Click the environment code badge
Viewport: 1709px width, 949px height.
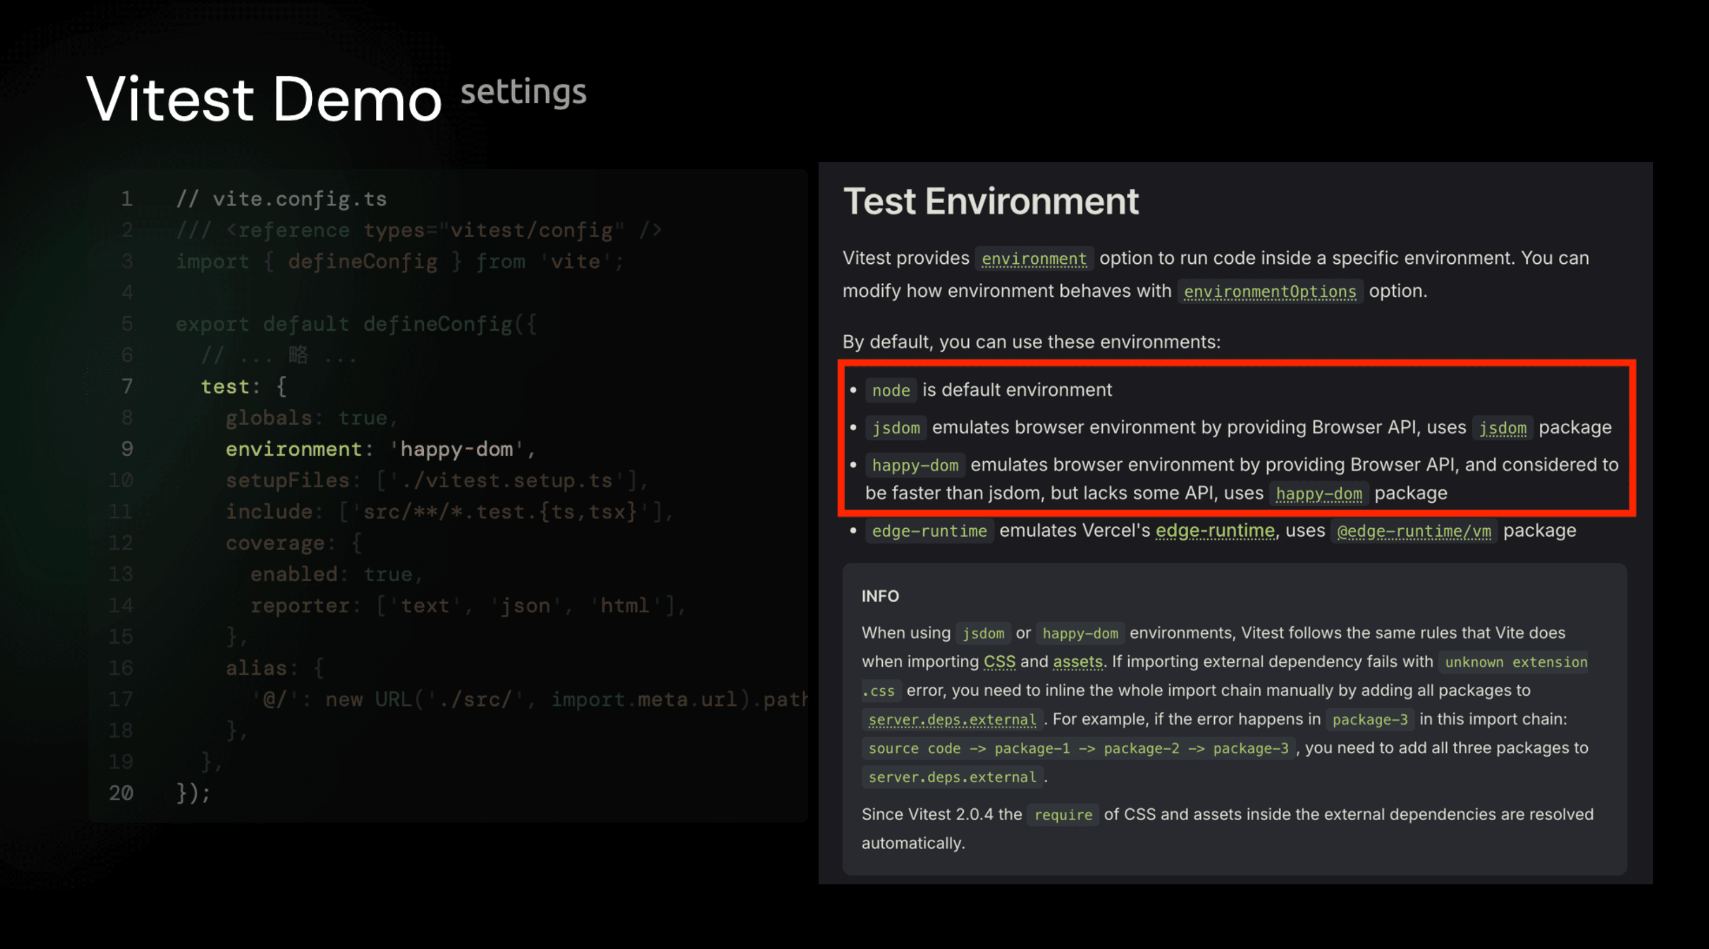coord(1033,259)
